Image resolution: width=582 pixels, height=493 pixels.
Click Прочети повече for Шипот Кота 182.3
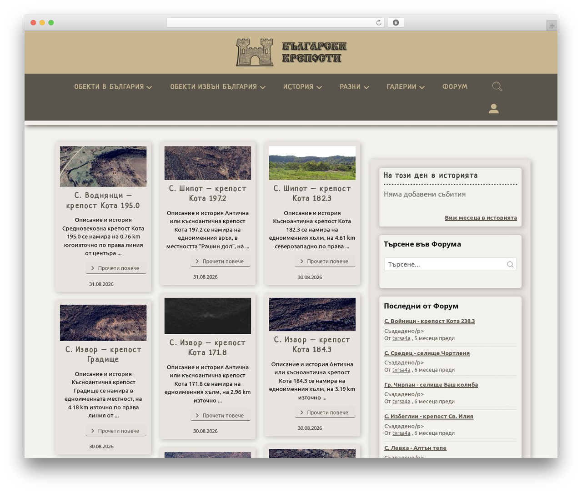click(325, 262)
